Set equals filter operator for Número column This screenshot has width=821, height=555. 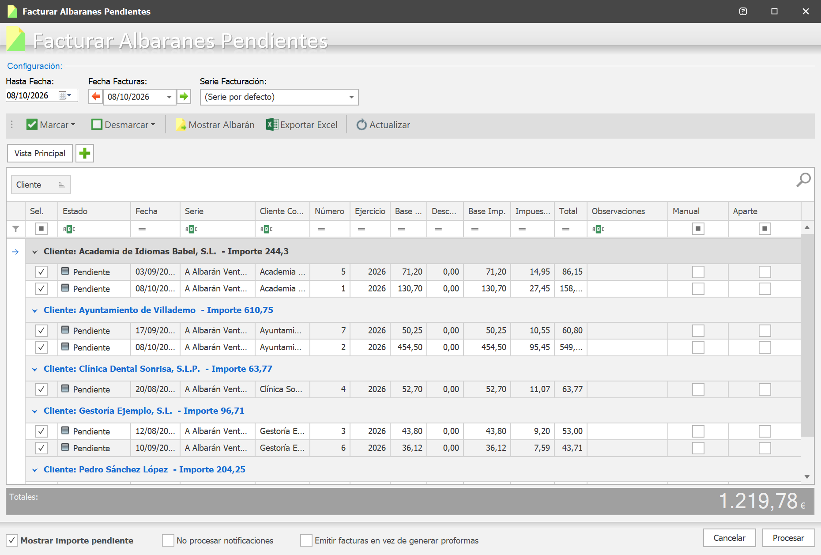321,229
